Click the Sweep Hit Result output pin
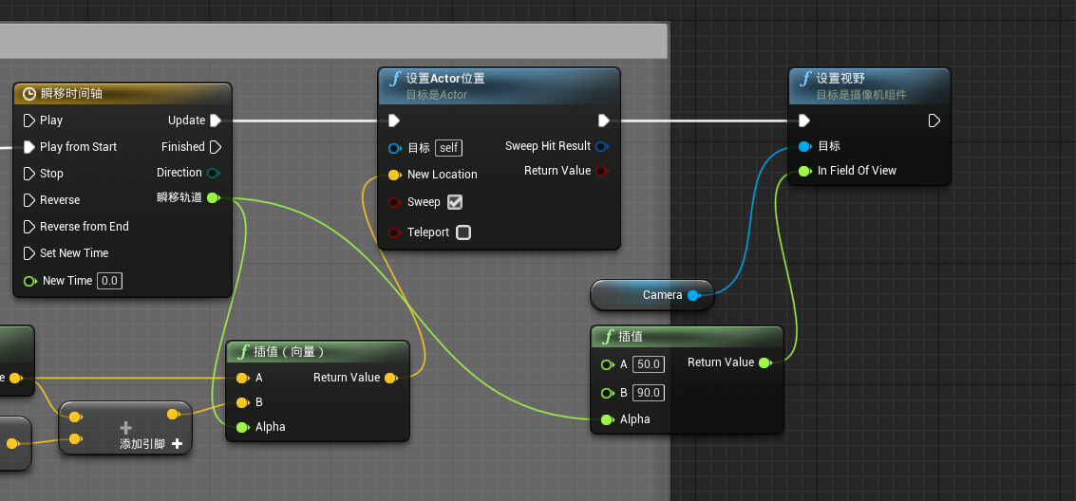The width and height of the screenshot is (1076, 501). (x=601, y=146)
